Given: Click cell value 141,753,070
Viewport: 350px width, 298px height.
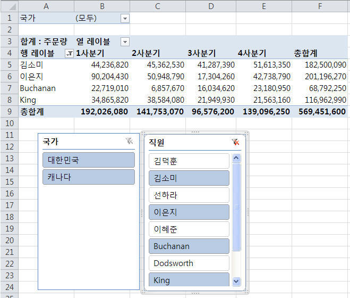Looking at the screenshot, I should tap(160, 111).
